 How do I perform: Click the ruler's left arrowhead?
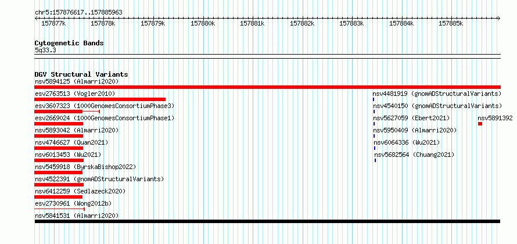(x=36, y=19)
